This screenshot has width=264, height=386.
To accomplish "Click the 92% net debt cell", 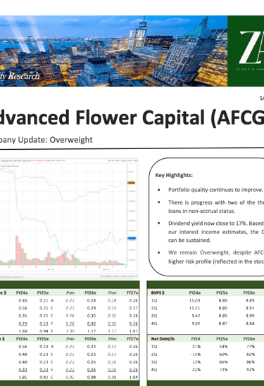I will [x=251, y=370].
